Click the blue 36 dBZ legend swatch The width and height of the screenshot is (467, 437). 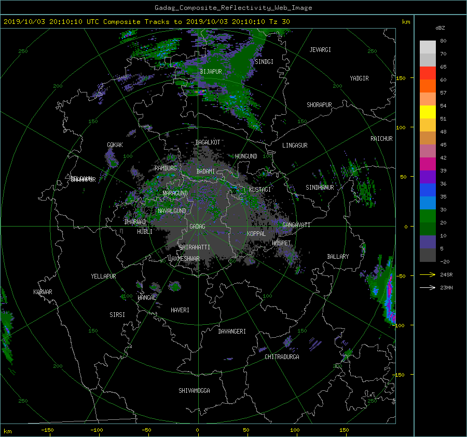click(428, 190)
